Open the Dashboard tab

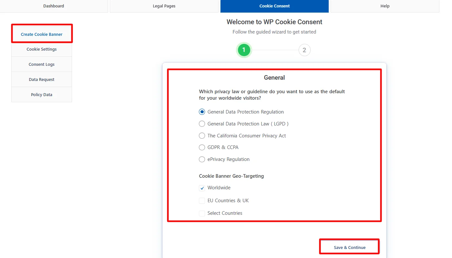point(54,6)
